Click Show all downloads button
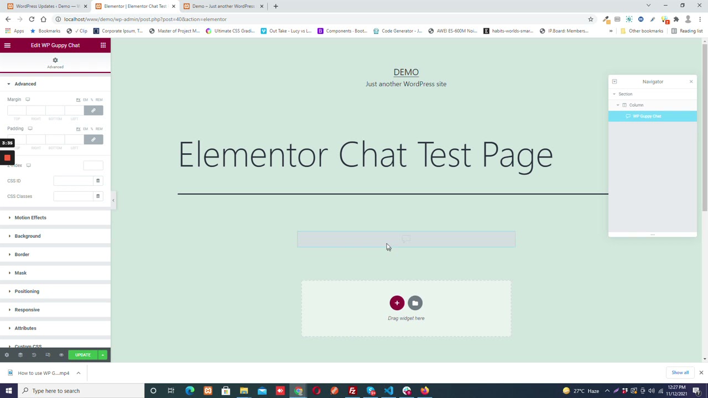Viewport: 708px width, 398px height. point(680,373)
